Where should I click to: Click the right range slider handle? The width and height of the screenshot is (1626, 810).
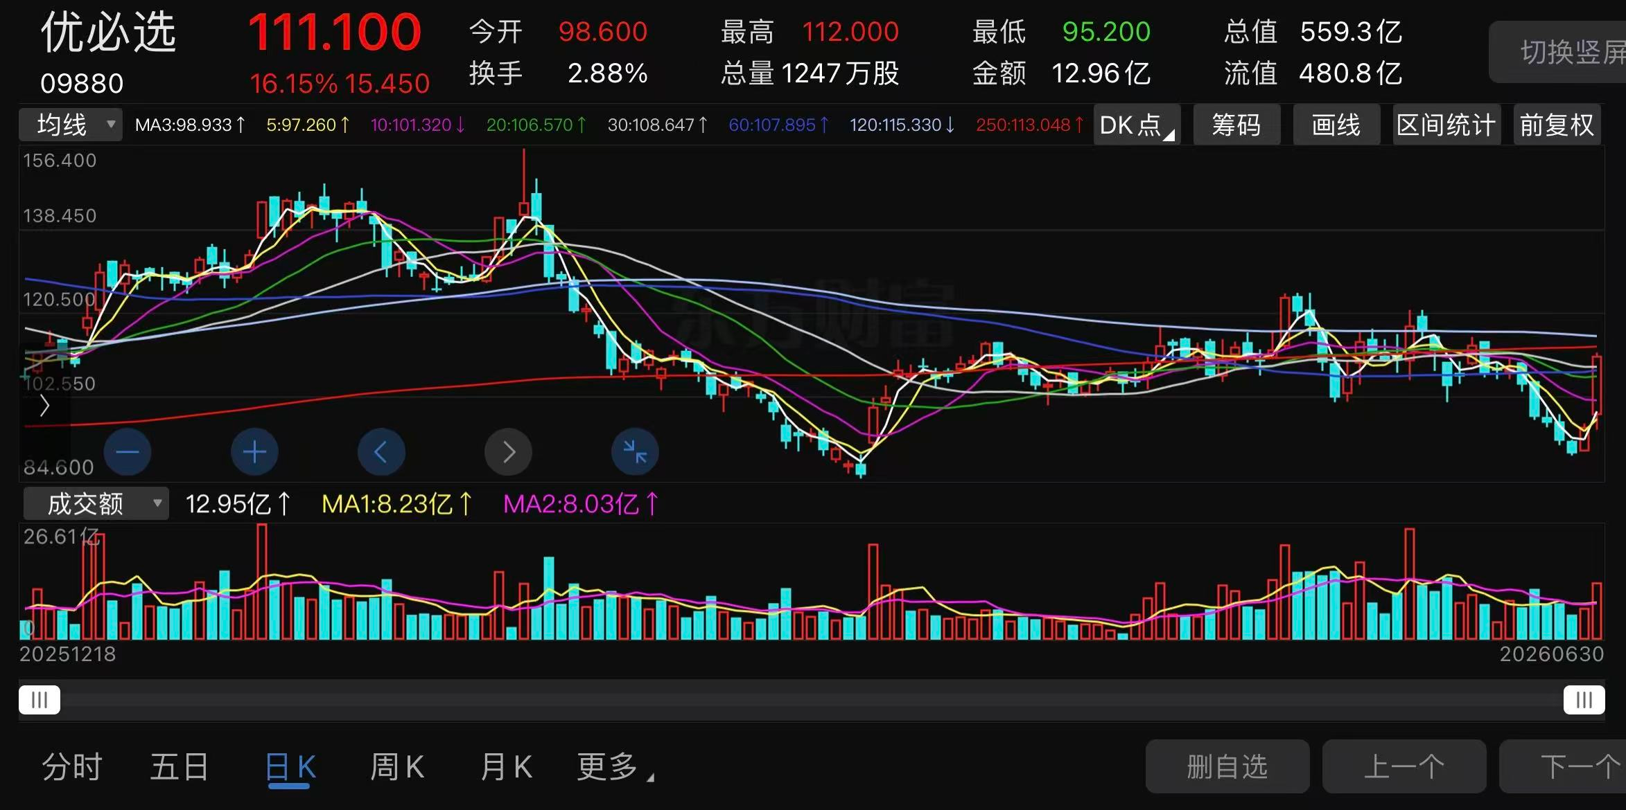coord(1584,700)
